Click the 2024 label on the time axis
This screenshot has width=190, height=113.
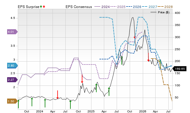click(x=39, y=111)
